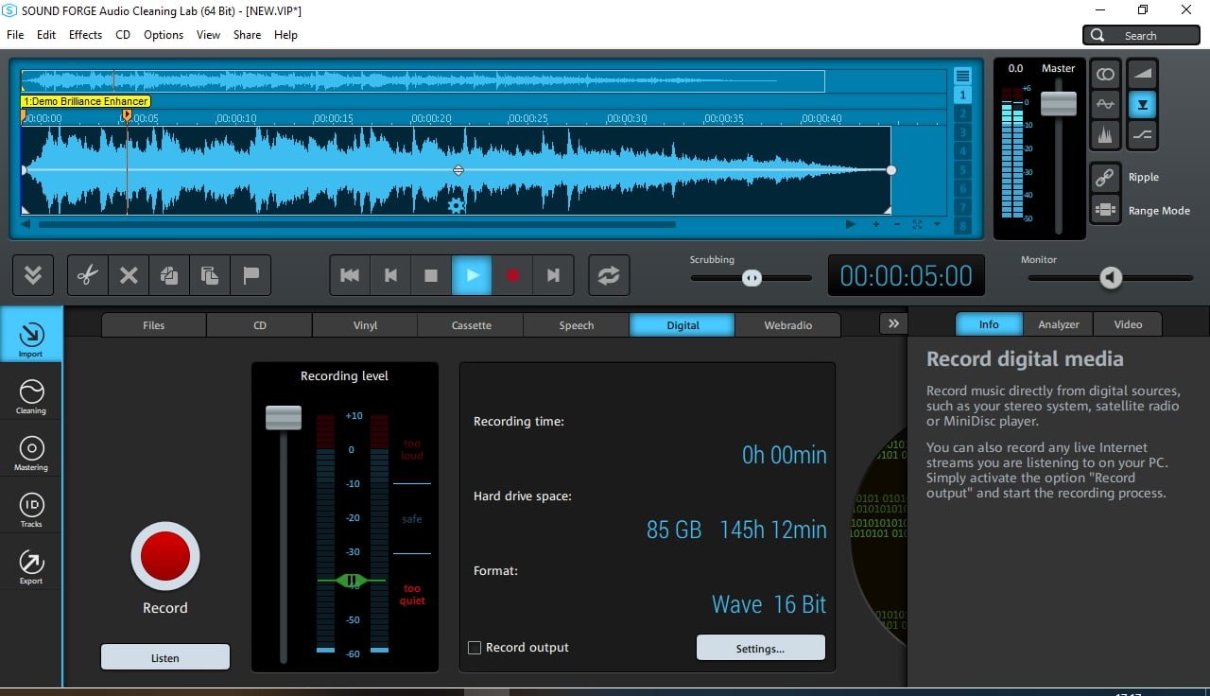Click the waveform horizontal scrollbar
This screenshot has height=696, width=1210.
point(356,225)
